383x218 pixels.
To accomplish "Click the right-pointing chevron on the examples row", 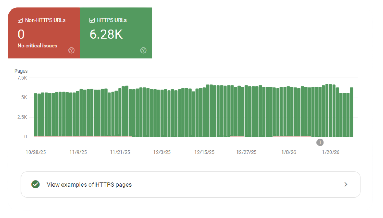I will (346, 184).
